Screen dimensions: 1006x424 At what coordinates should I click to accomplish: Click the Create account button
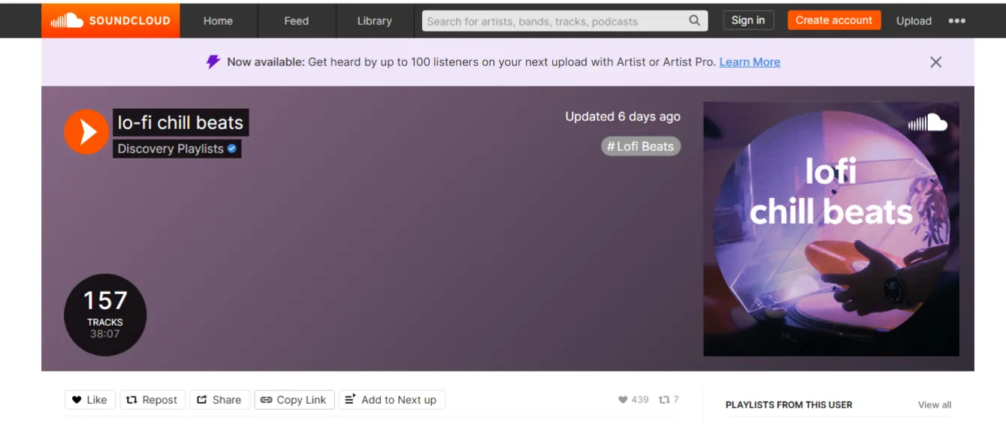pyautogui.click(x=834, y=20)
